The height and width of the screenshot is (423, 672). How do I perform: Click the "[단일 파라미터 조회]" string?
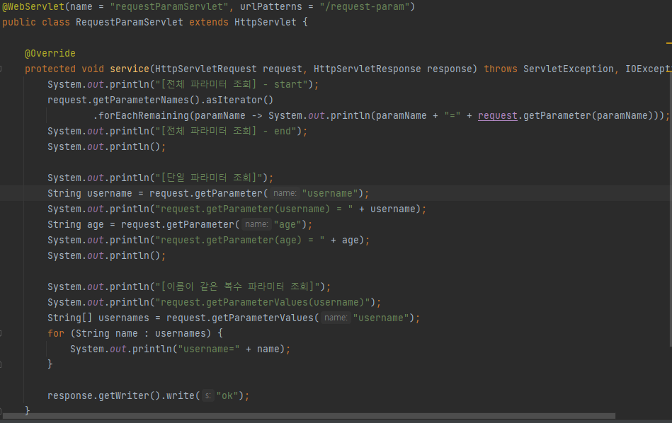209,178
